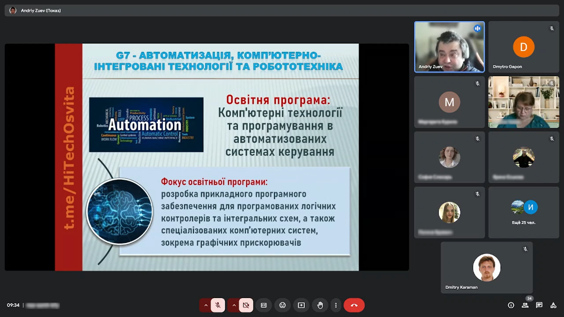
Task: Select Andriy Zuev video tile
Action: tap(449, 47)
